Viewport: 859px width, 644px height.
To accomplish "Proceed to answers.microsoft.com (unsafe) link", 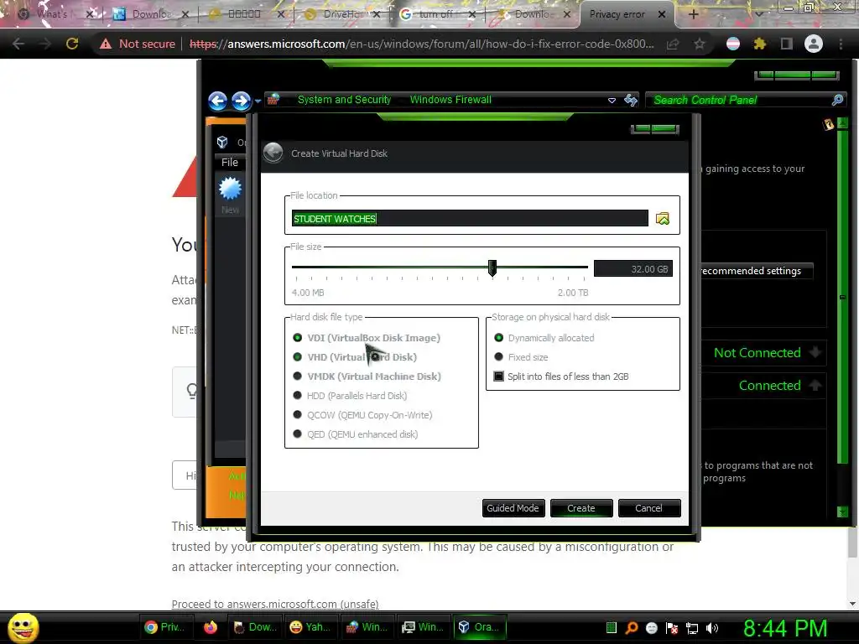I will coord(275,604).
